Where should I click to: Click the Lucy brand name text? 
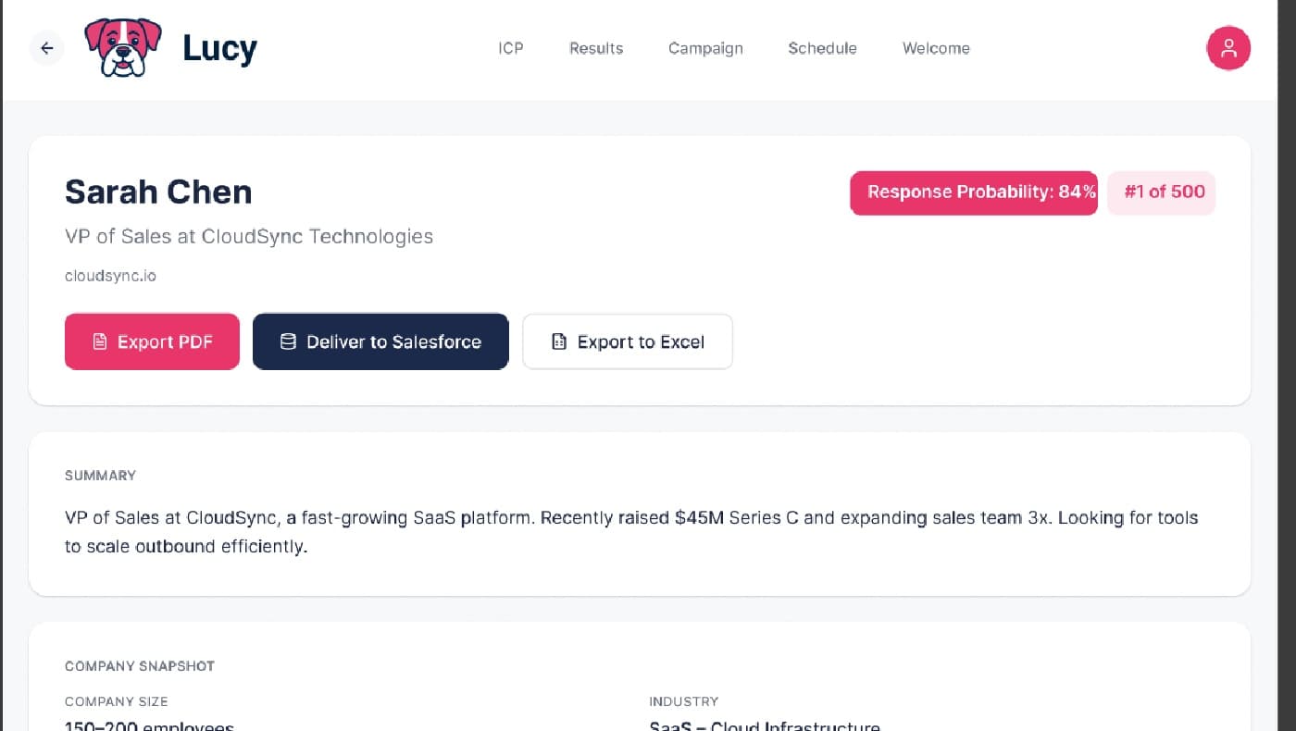tap(219, 48)
